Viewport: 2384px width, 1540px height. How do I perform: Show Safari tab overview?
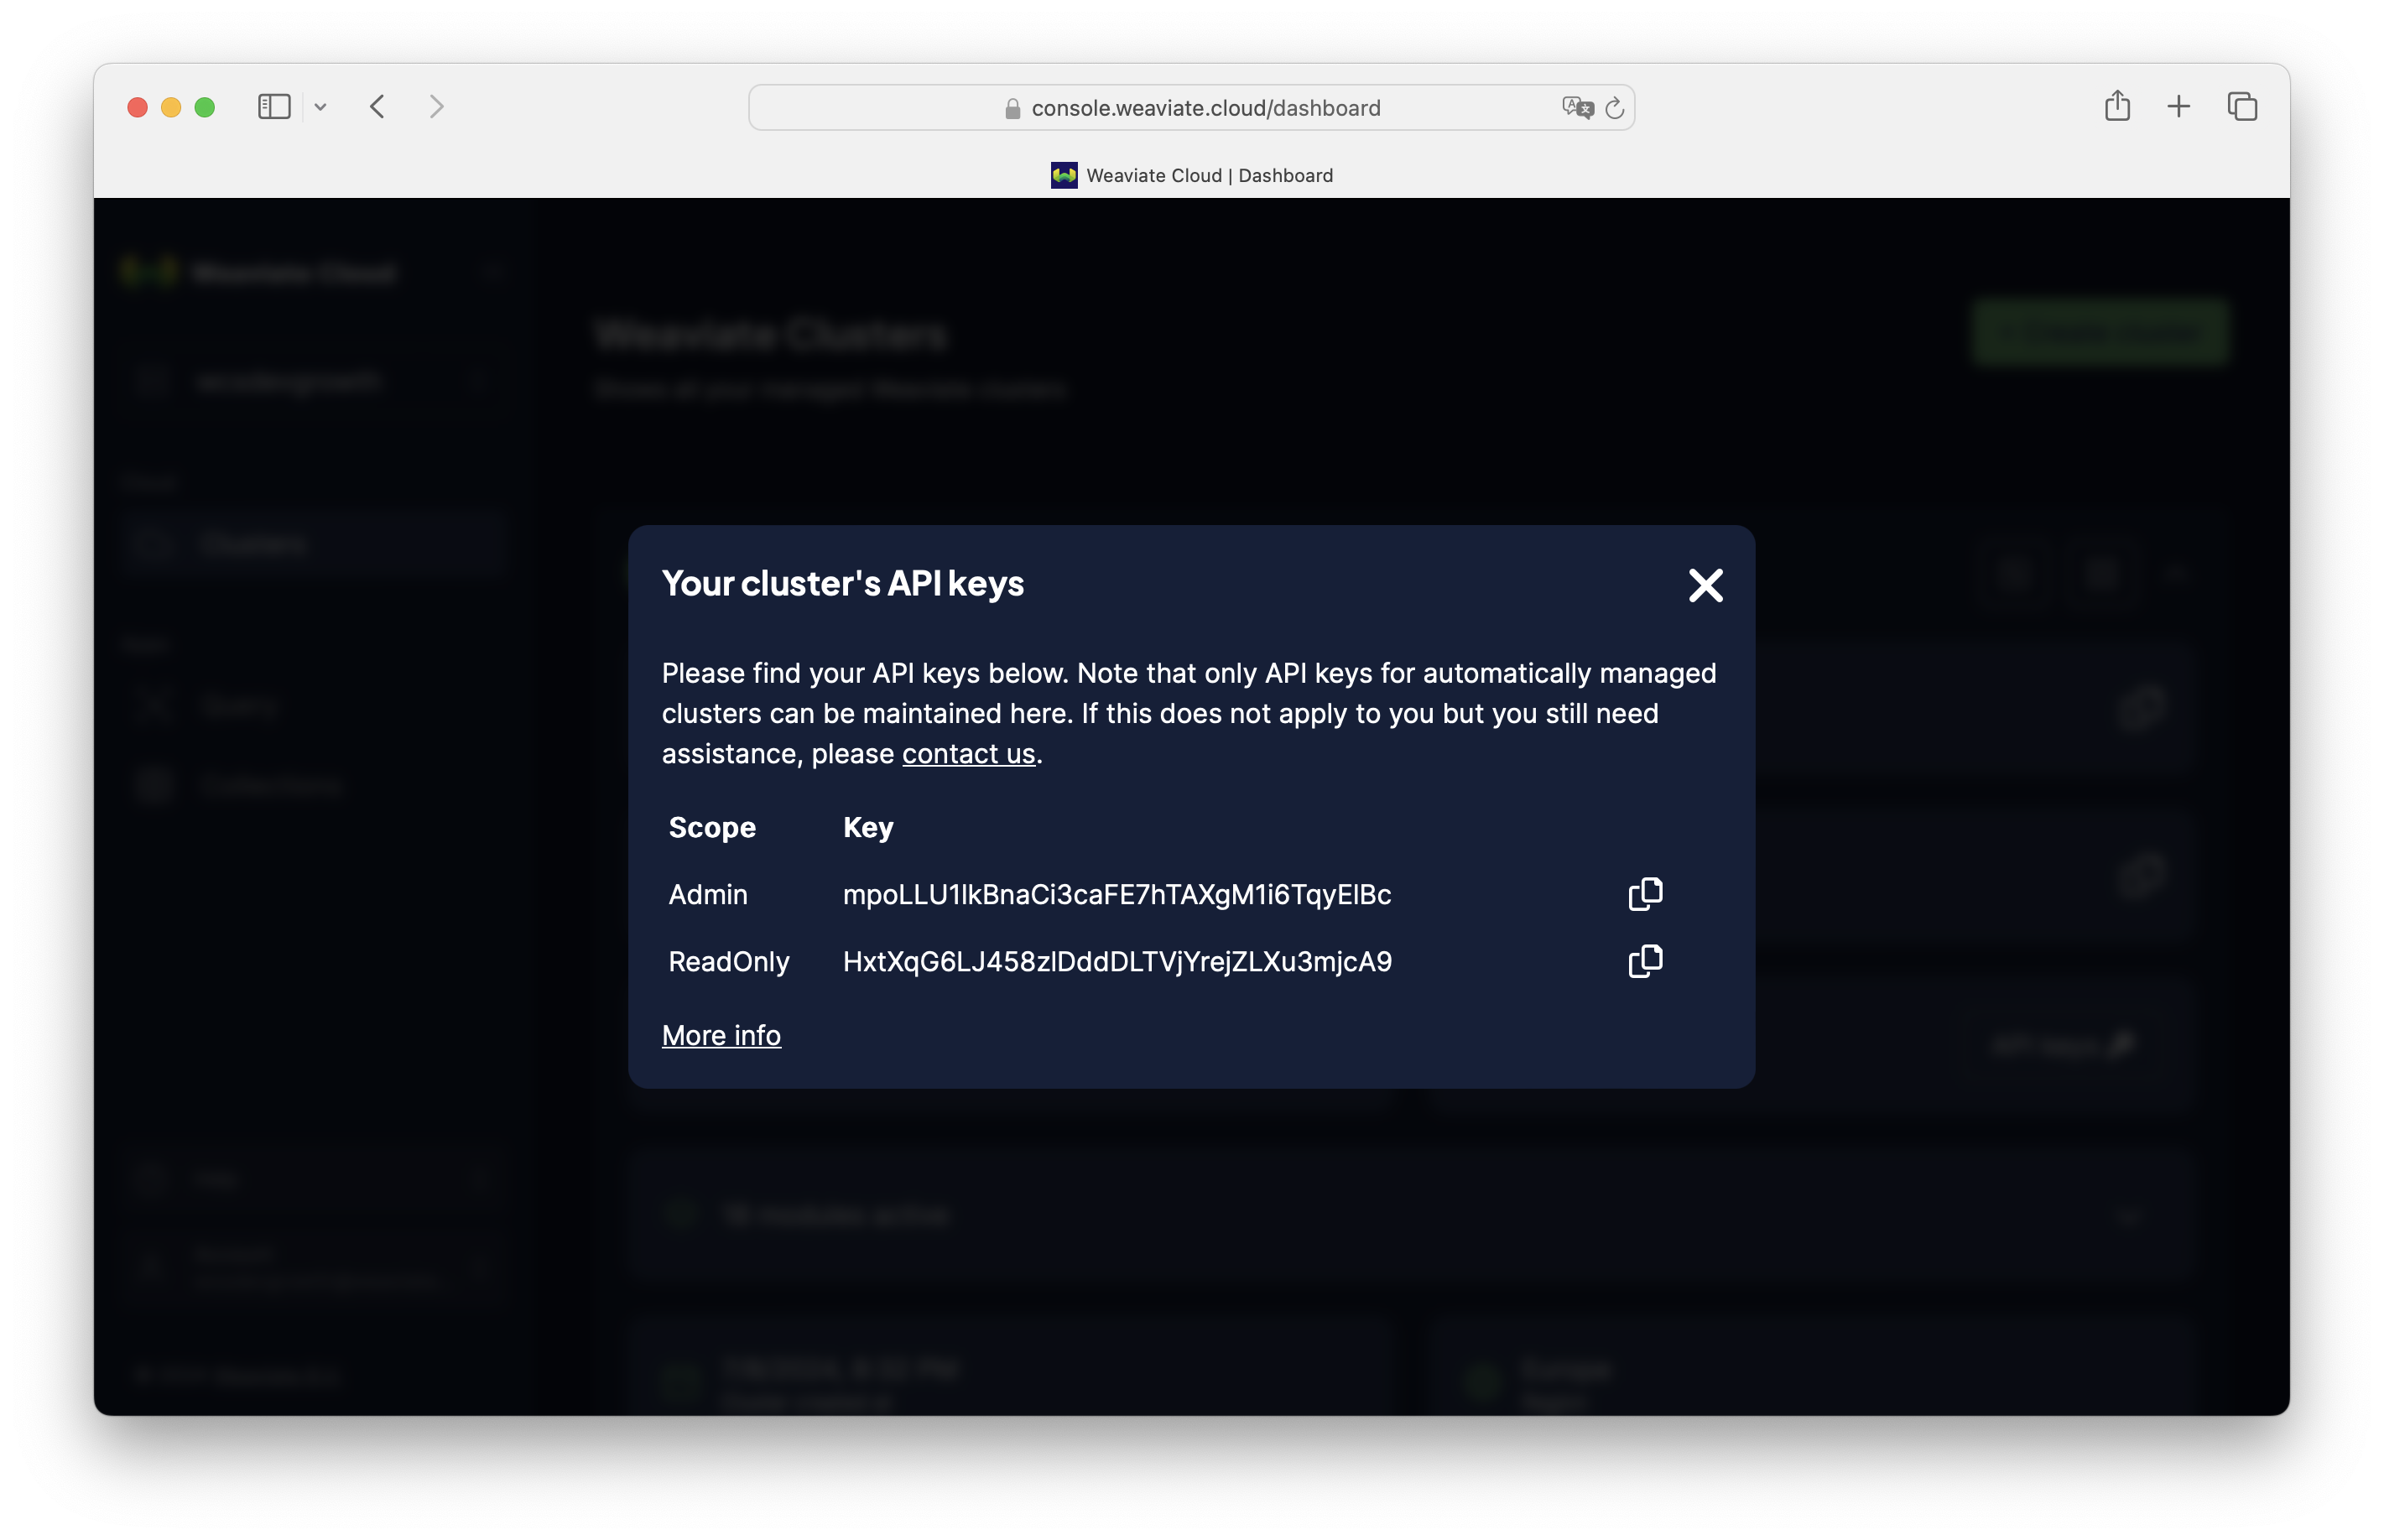coord(2242,106)
